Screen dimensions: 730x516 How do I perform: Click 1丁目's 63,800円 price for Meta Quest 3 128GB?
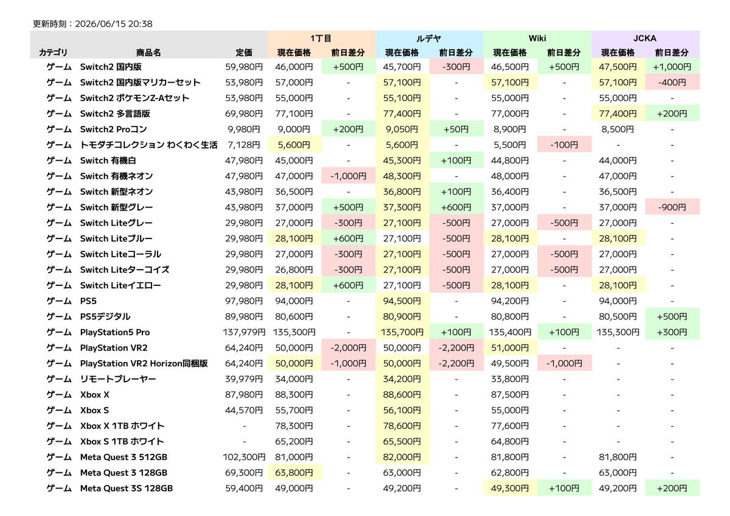pos(294,473)
